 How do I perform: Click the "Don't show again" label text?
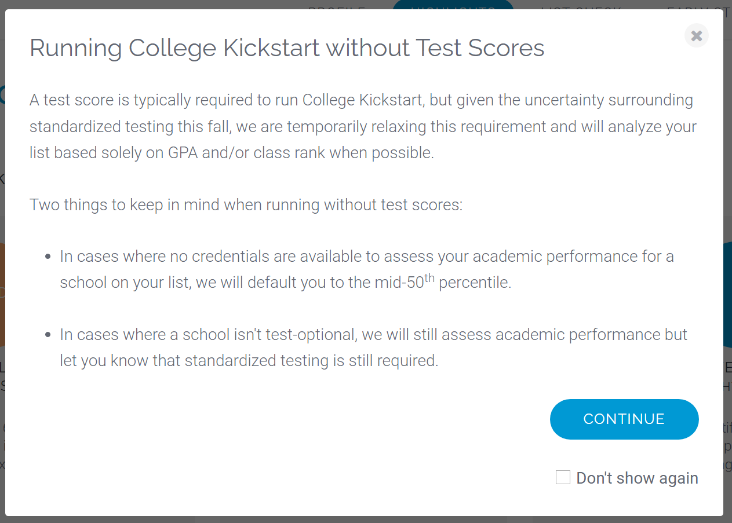637,478
